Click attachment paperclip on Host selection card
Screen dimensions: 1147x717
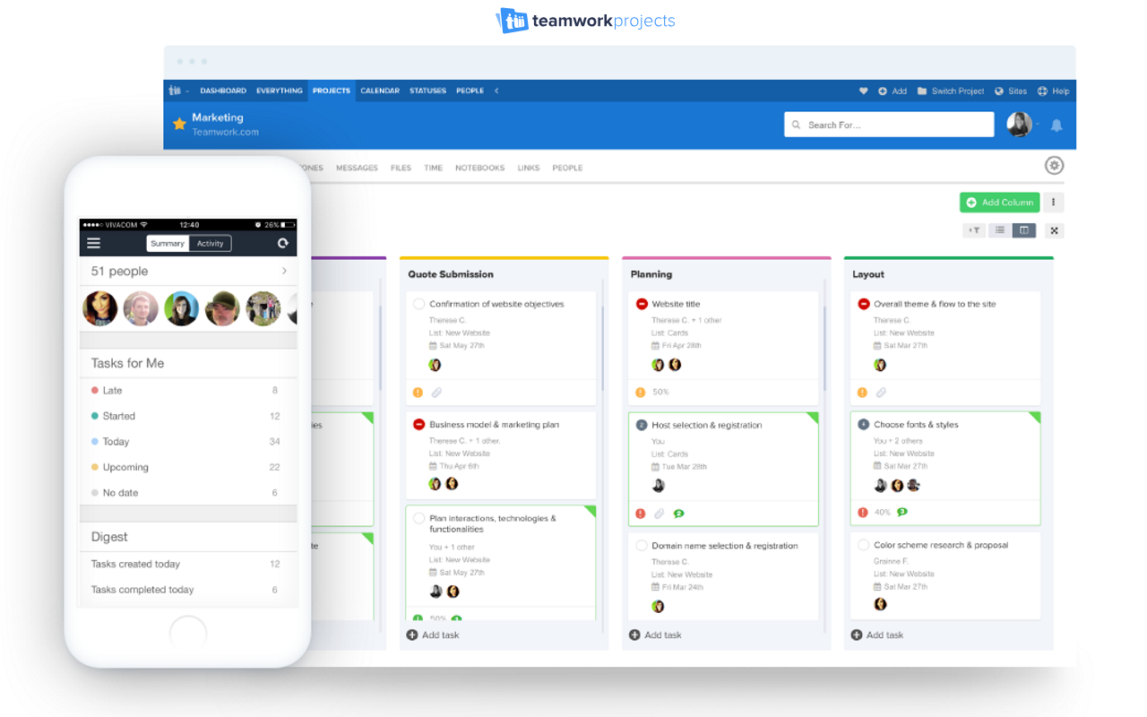pos(659,514)
